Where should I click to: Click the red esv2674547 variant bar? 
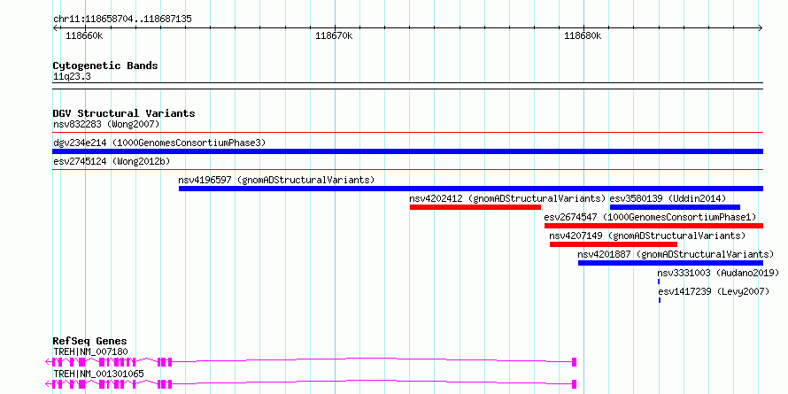(653, 226)
